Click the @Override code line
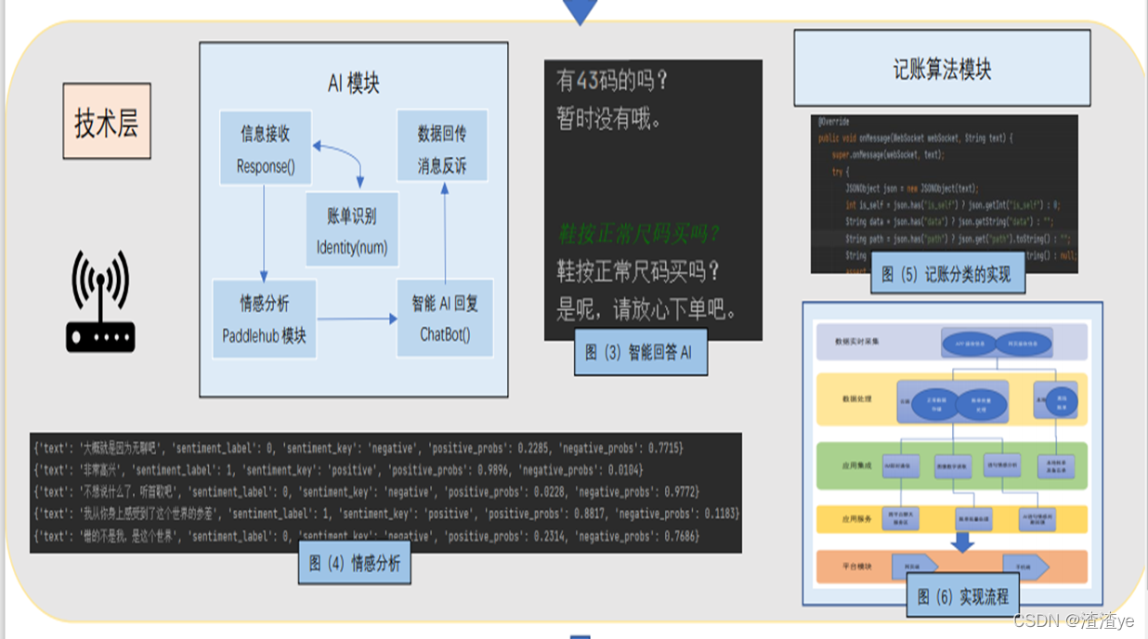The image size is (1148, 639). pyautogui.click(x=834, y=123)
